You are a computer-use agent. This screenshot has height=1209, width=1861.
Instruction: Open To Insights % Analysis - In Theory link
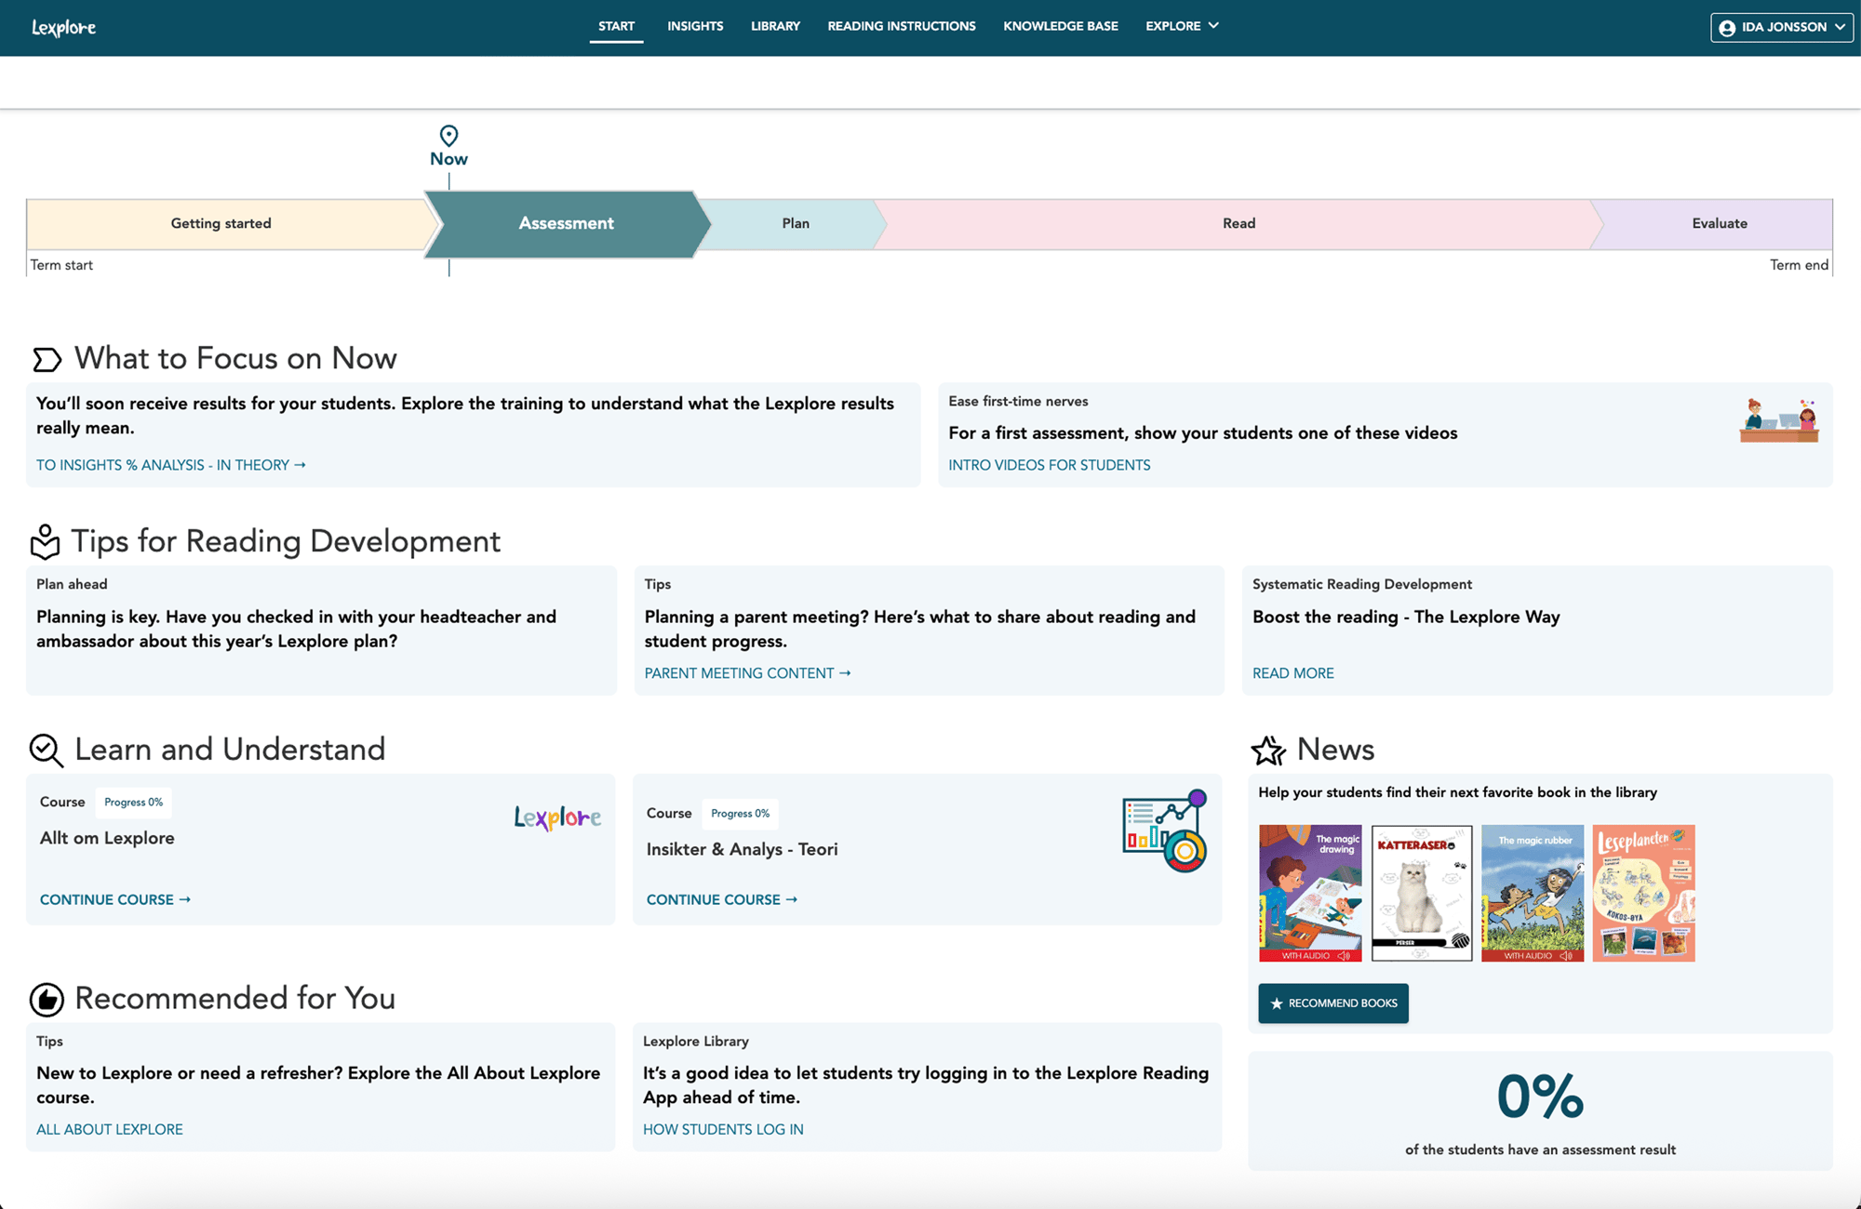click(171, 465)
